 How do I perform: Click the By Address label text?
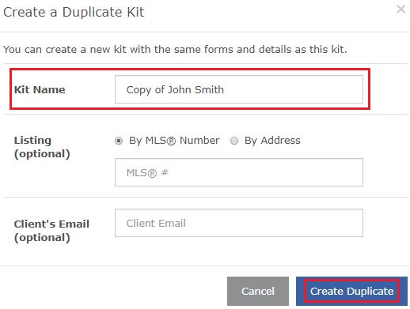pyautogui.click(x=272, y=141)
